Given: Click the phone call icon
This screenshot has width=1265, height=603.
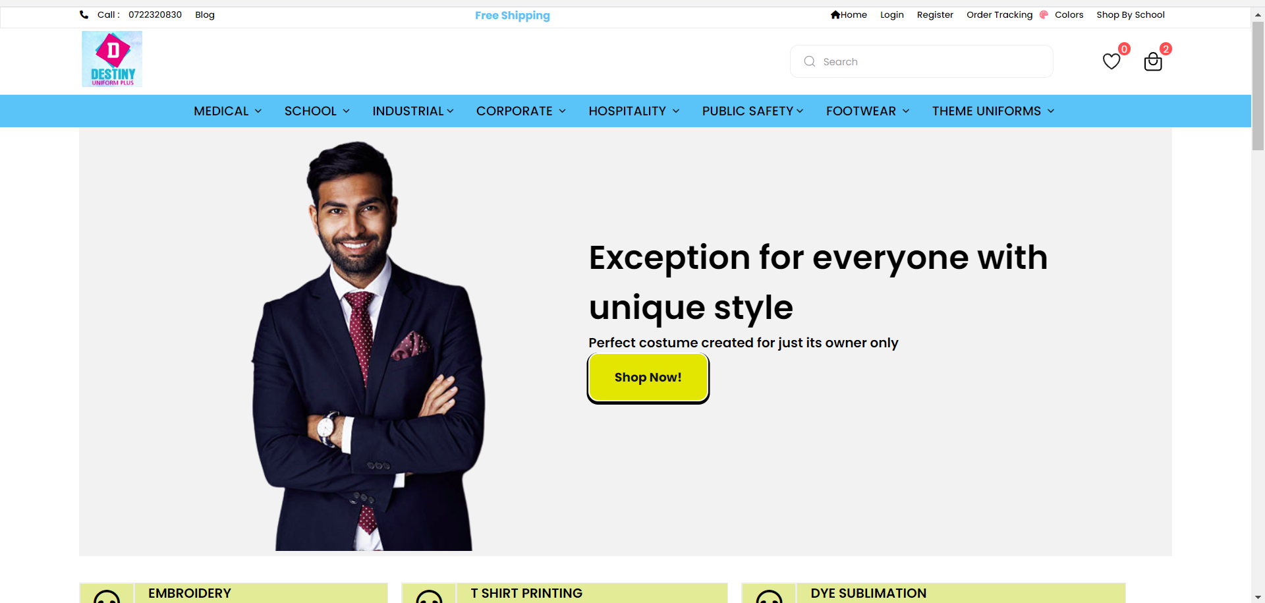Looking at the screenshot, I should click(84, 14).
